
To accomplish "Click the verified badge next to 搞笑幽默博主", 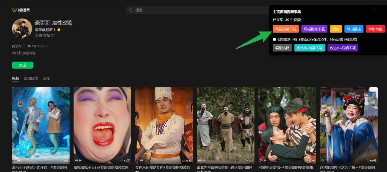I will [59, 30].
